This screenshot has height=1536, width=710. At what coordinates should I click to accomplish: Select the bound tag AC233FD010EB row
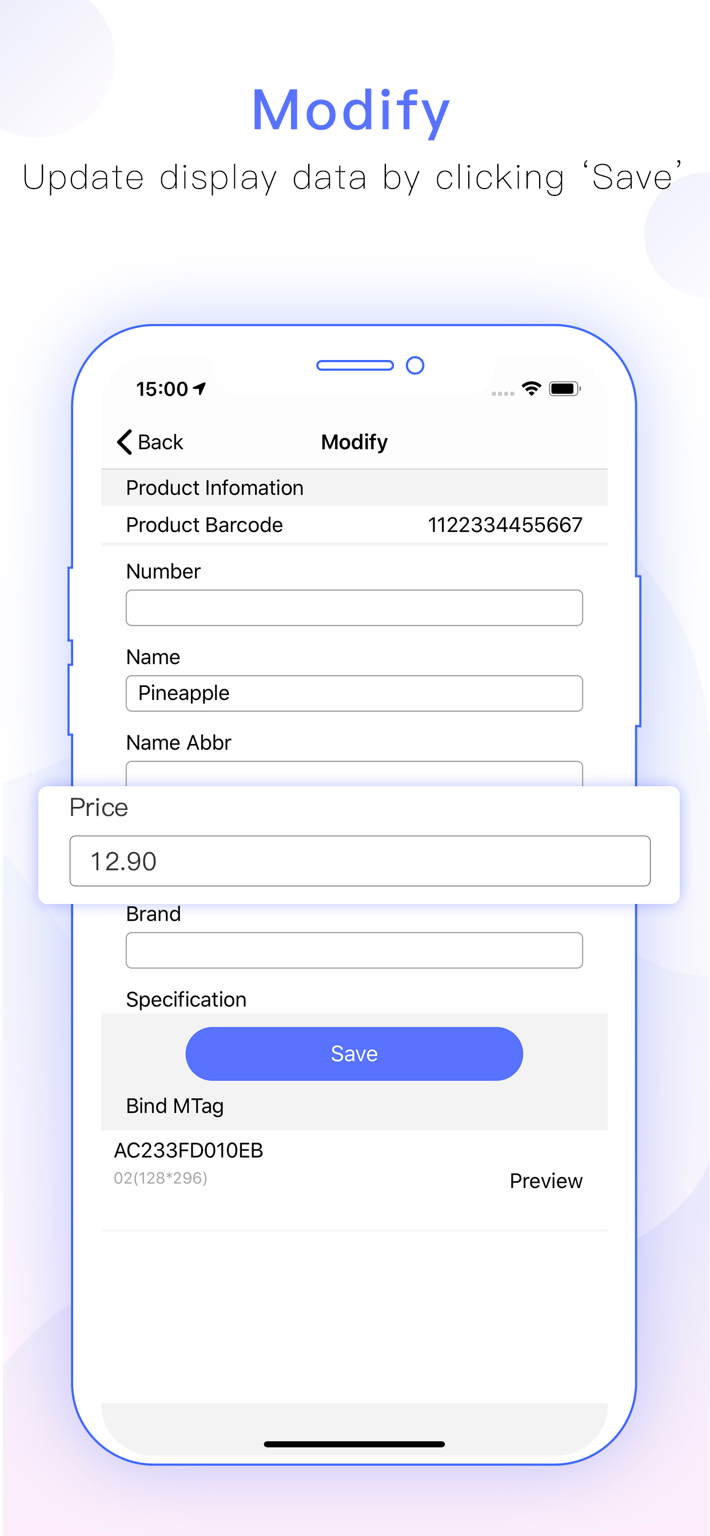click(x=190, y=1150)
